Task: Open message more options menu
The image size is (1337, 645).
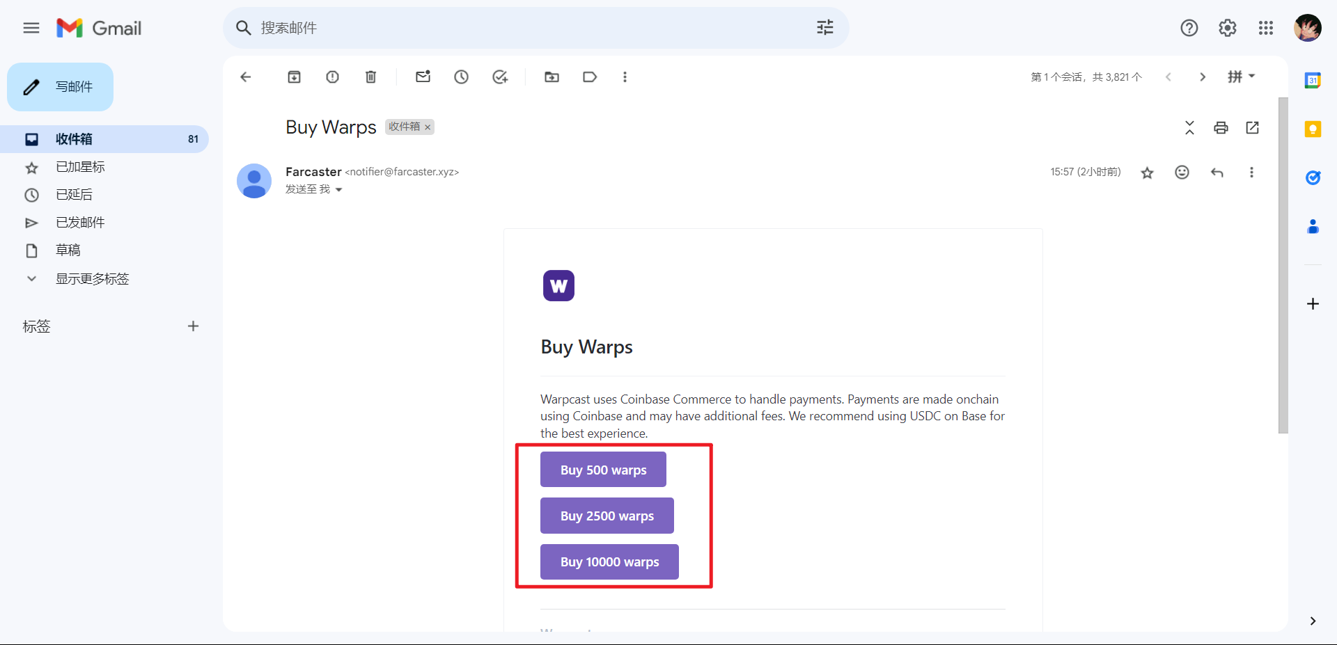Action: 1251,172
